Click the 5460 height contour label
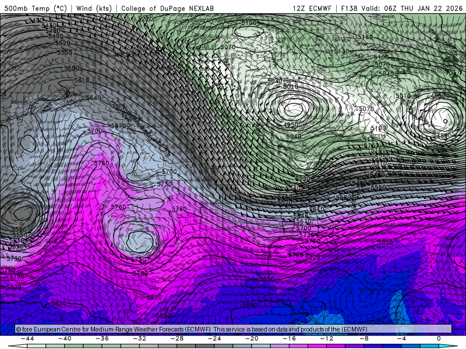This screenshot has height=349, width=466. pos(52,31)
